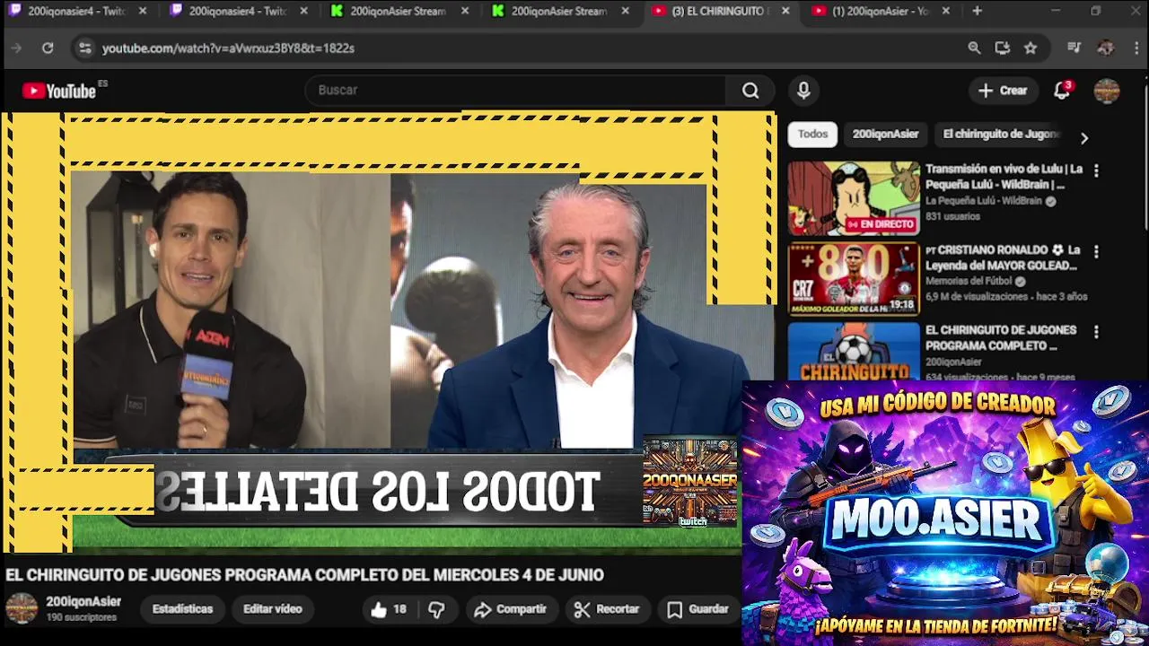The image size is (1149, 646).
Task: Visit La Pequeña Lulú - WildBrain channel
Action: point(983,201)
